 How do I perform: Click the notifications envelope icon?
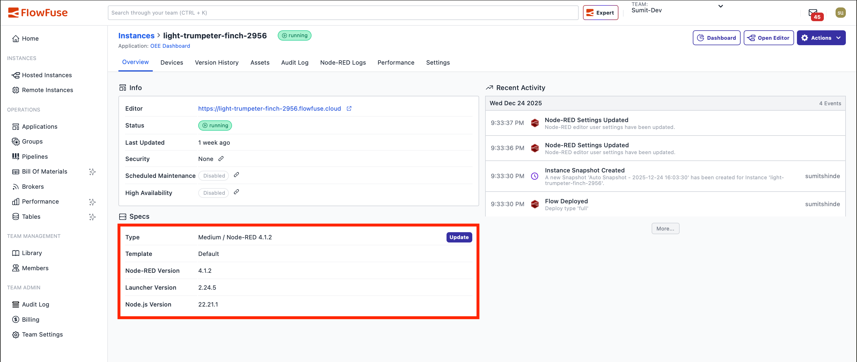[812, 12]
